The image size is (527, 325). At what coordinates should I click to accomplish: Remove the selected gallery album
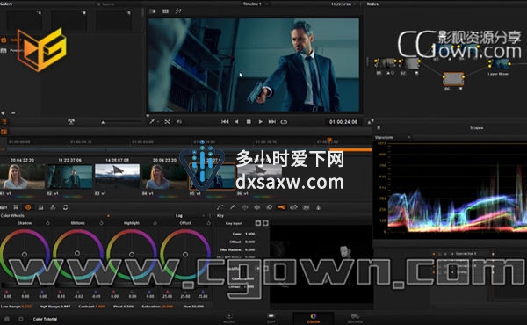[x=13, y=113]
